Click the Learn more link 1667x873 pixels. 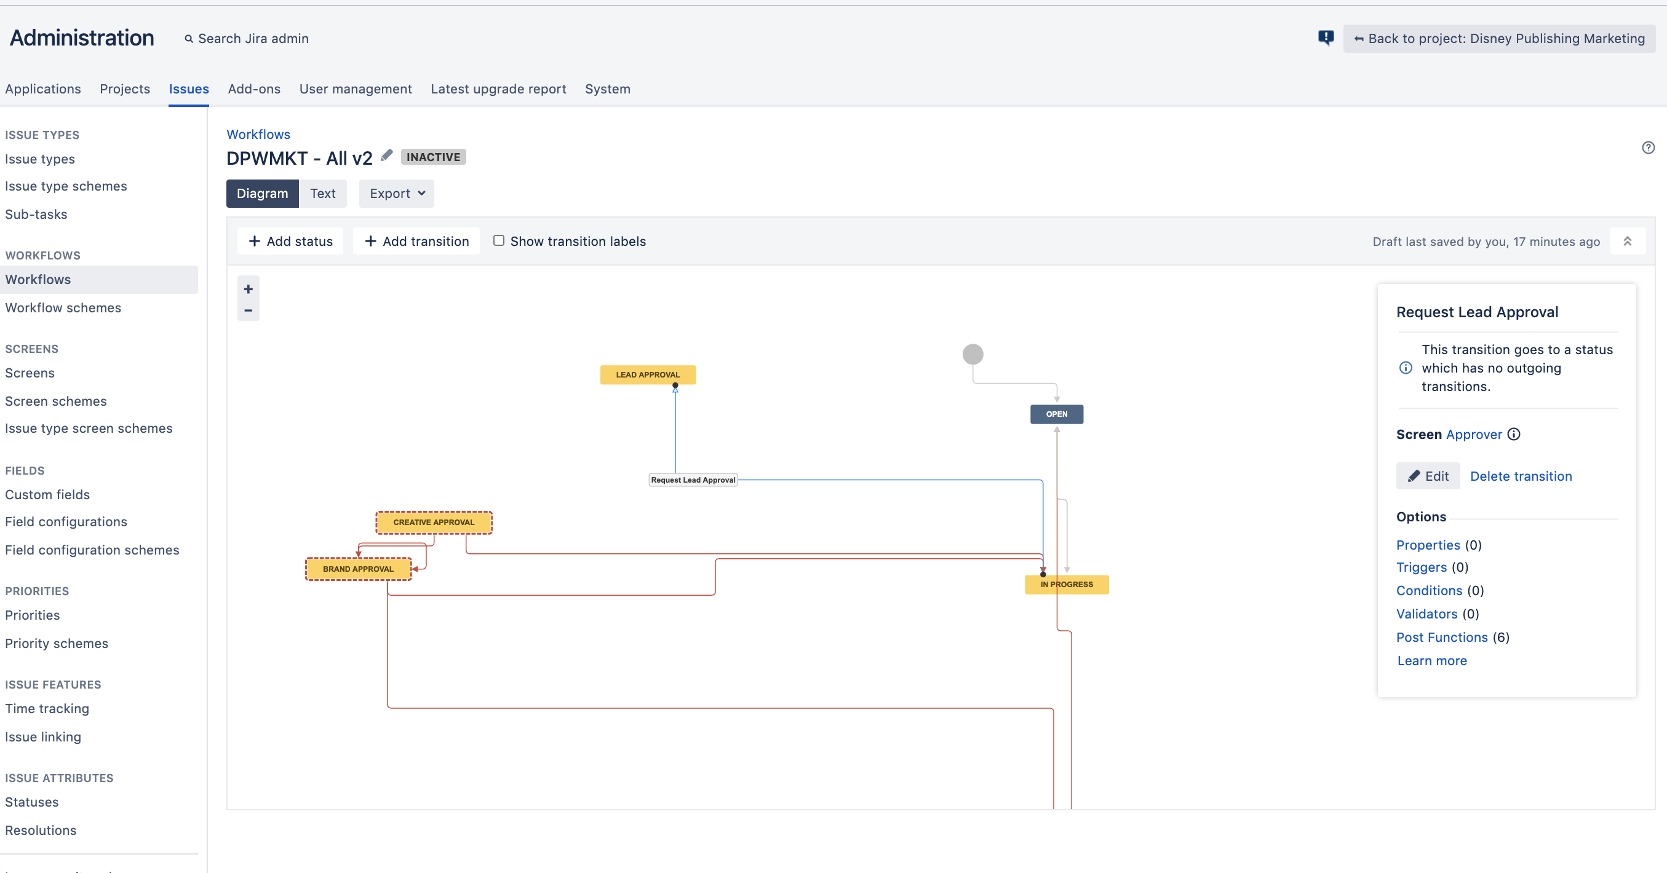click(x=1432, y=661)
